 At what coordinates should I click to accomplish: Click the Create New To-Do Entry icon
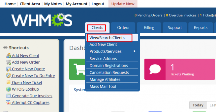tap(8, 76)
